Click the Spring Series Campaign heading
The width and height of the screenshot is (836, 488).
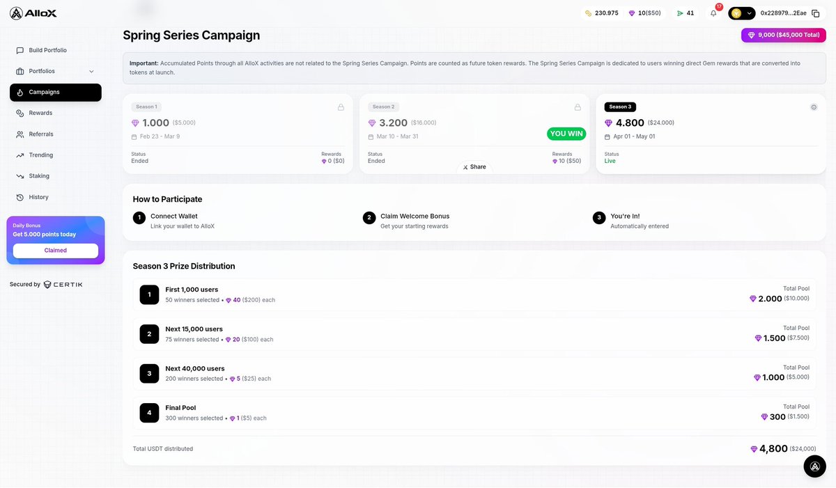click(x=192, y=35)
